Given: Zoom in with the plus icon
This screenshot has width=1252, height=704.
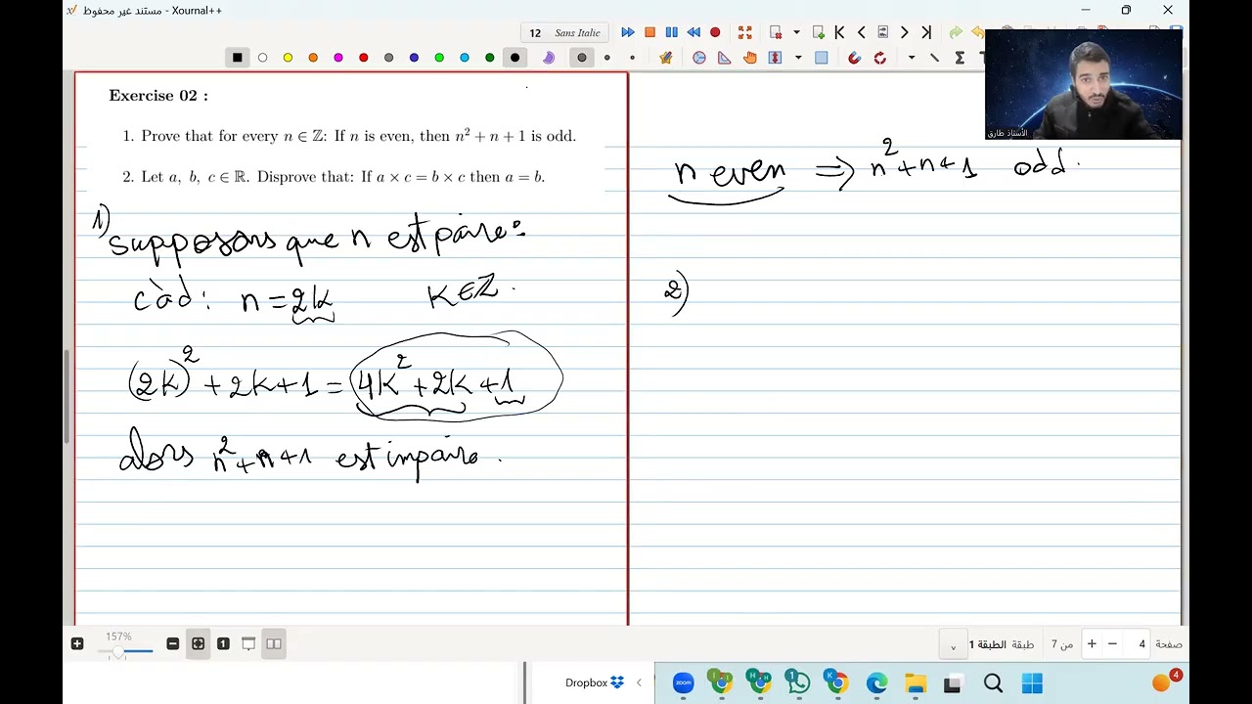Looking at the screenshot, I should (77, 643).
